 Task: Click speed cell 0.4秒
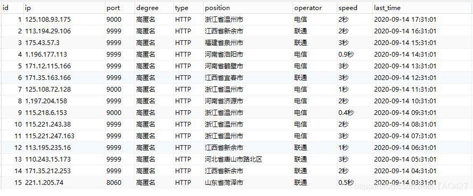(346, 113)
